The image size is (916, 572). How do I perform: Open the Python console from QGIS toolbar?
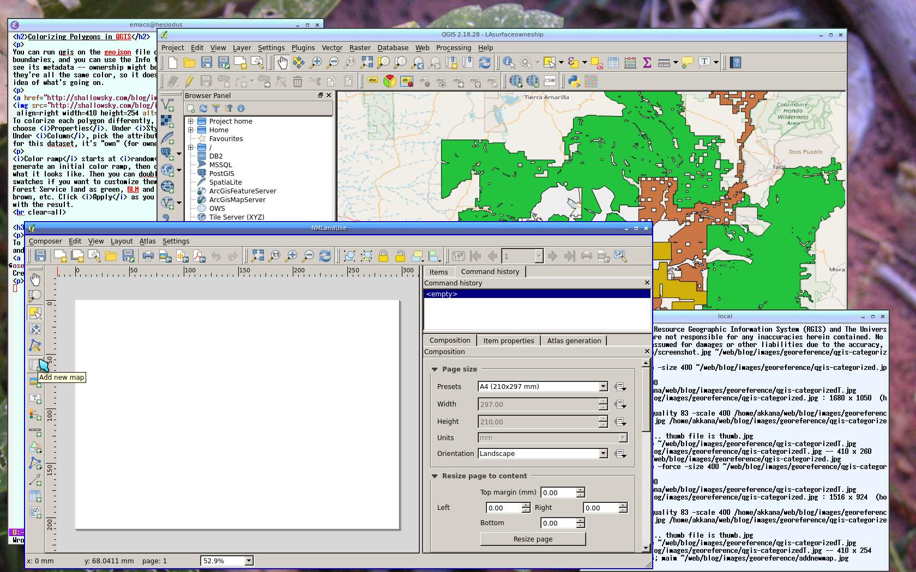pyautogui.click(x=574, y=81)
